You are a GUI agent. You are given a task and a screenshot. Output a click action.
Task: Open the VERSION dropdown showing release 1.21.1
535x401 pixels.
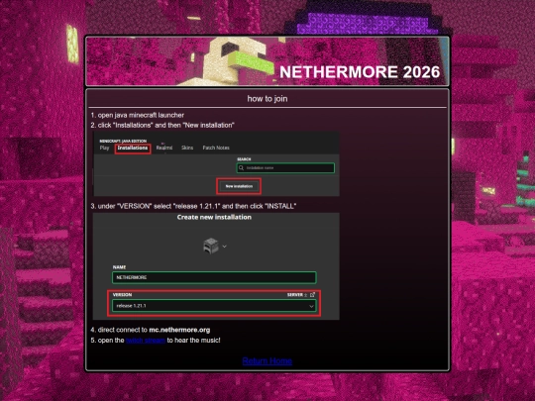tap(214, 306)
